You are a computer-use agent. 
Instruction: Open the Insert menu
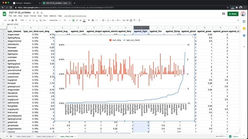(26, 16)
